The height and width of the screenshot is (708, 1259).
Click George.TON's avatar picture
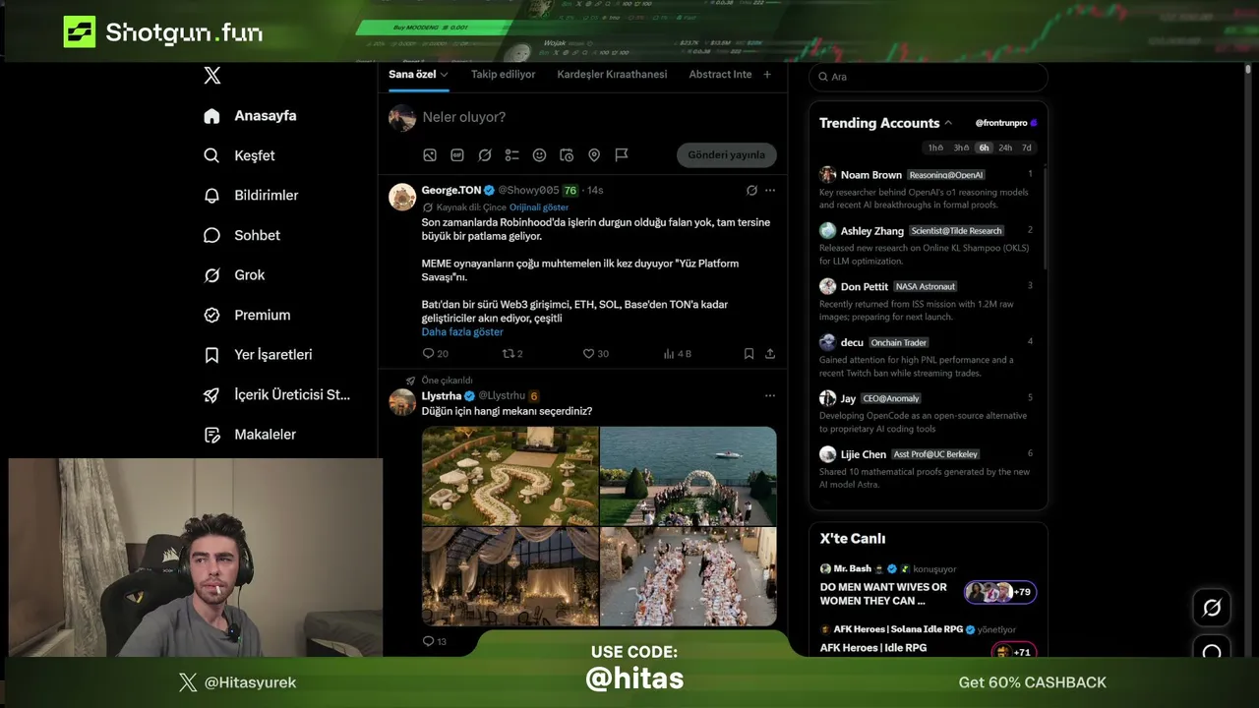pyautogui.click(x=402, y=197)
